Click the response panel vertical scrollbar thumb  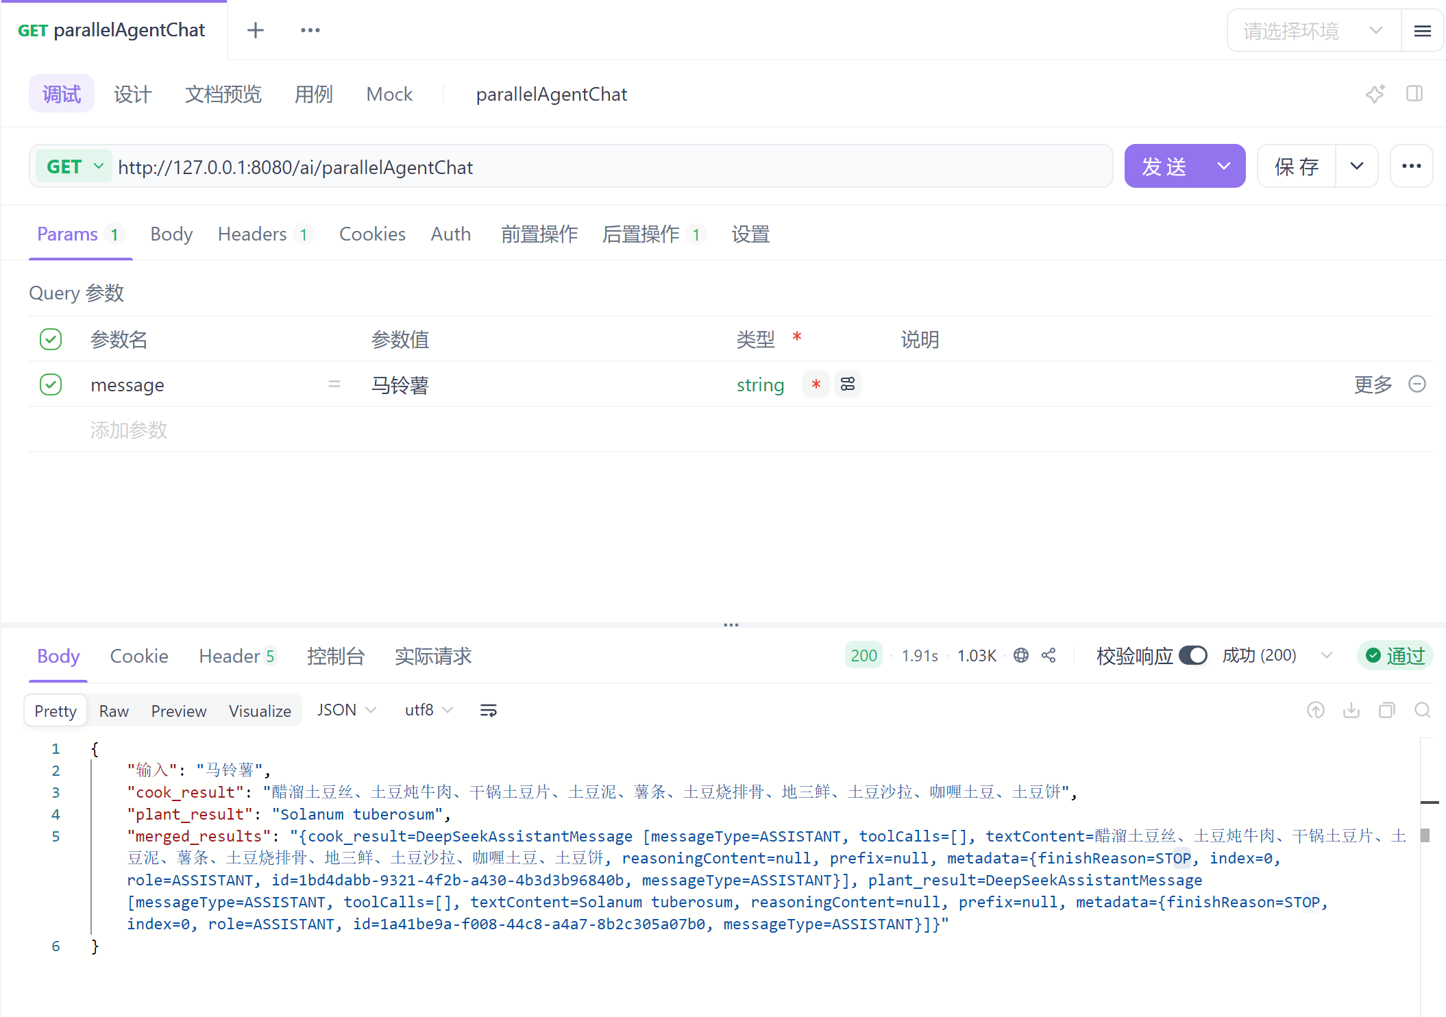1425,835
